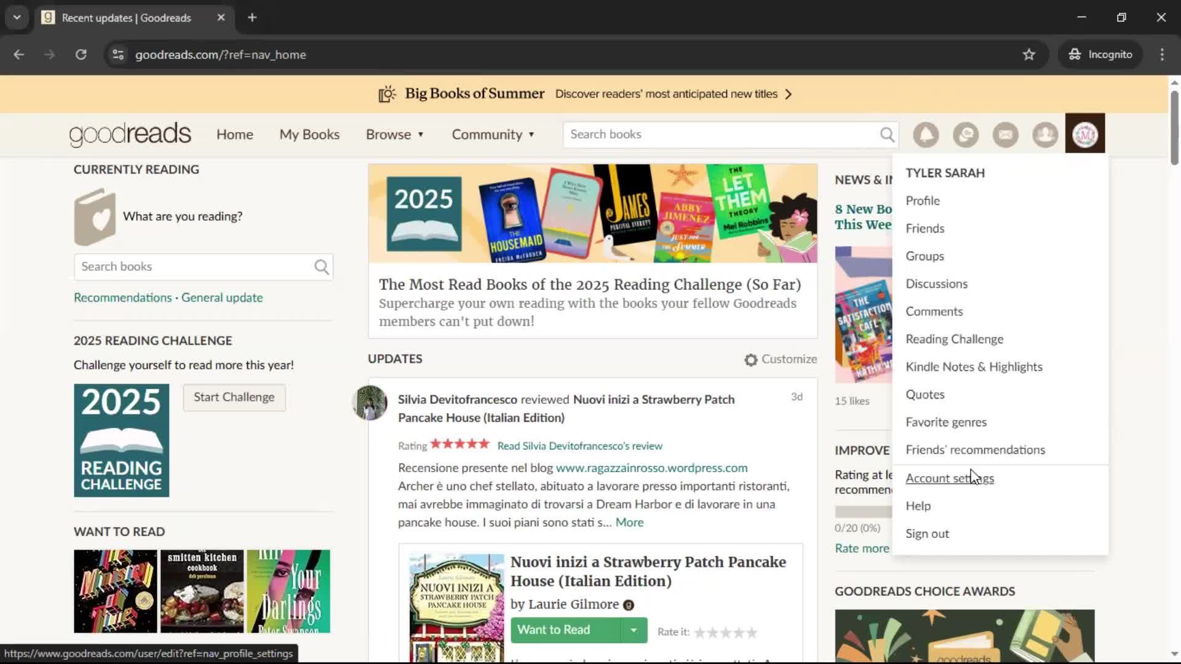This screenshot has height=664, width=1181.
Task: Open the discussions chat icon
Action: pos(966,134)
